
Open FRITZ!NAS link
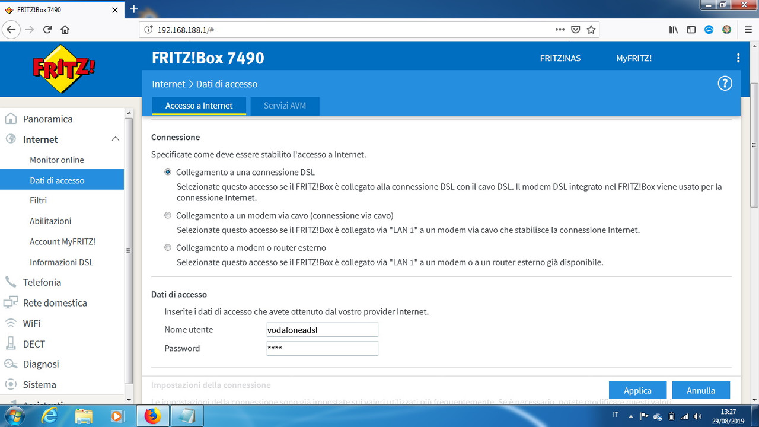tap(560, 58)
